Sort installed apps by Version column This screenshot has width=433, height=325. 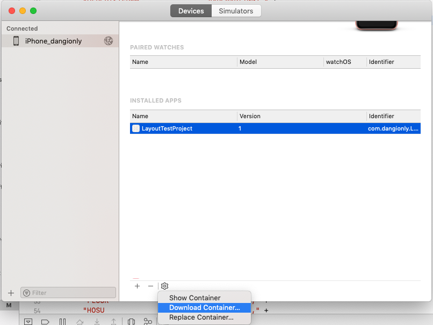pos(301,116)
